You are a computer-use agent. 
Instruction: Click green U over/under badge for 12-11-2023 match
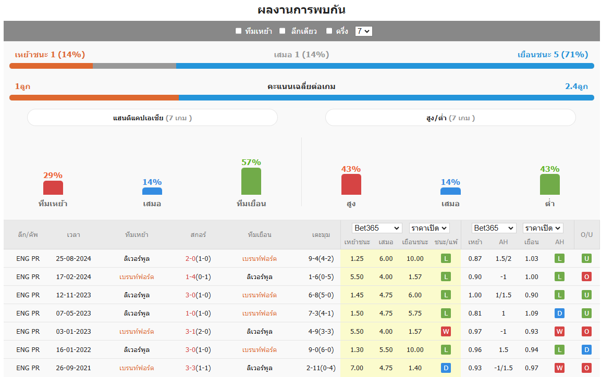click(586, 295)
